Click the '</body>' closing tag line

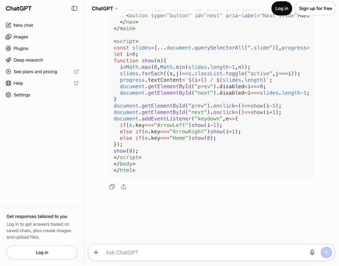(124, 164)
